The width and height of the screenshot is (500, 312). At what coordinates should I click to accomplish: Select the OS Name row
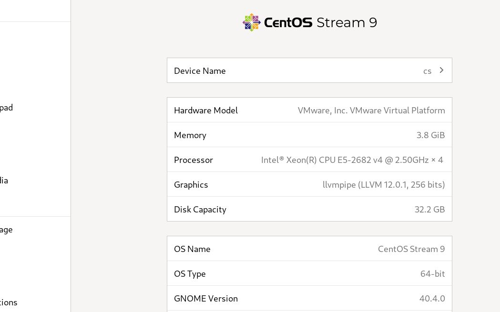[309, 249]
